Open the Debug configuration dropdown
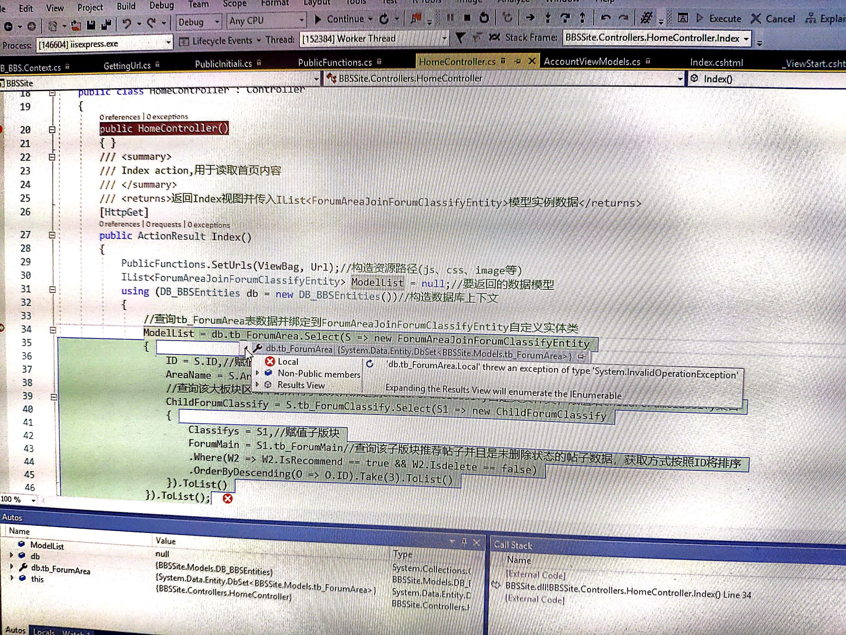The image size is (846, 635). (198, 22)
